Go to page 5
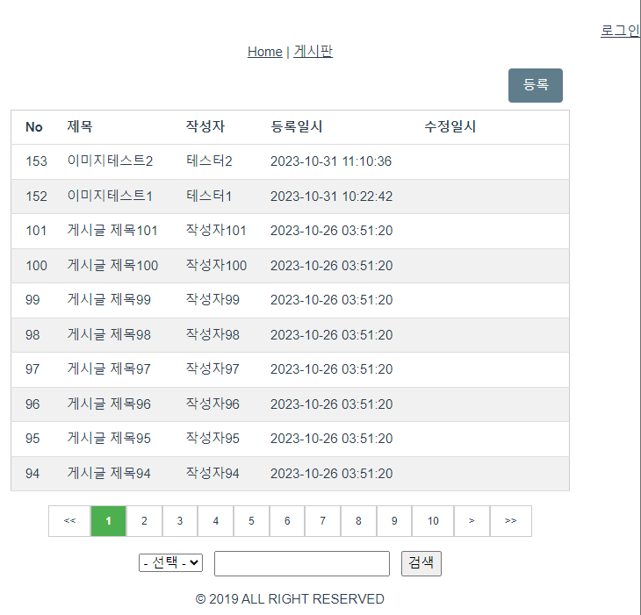 (251, 521)
